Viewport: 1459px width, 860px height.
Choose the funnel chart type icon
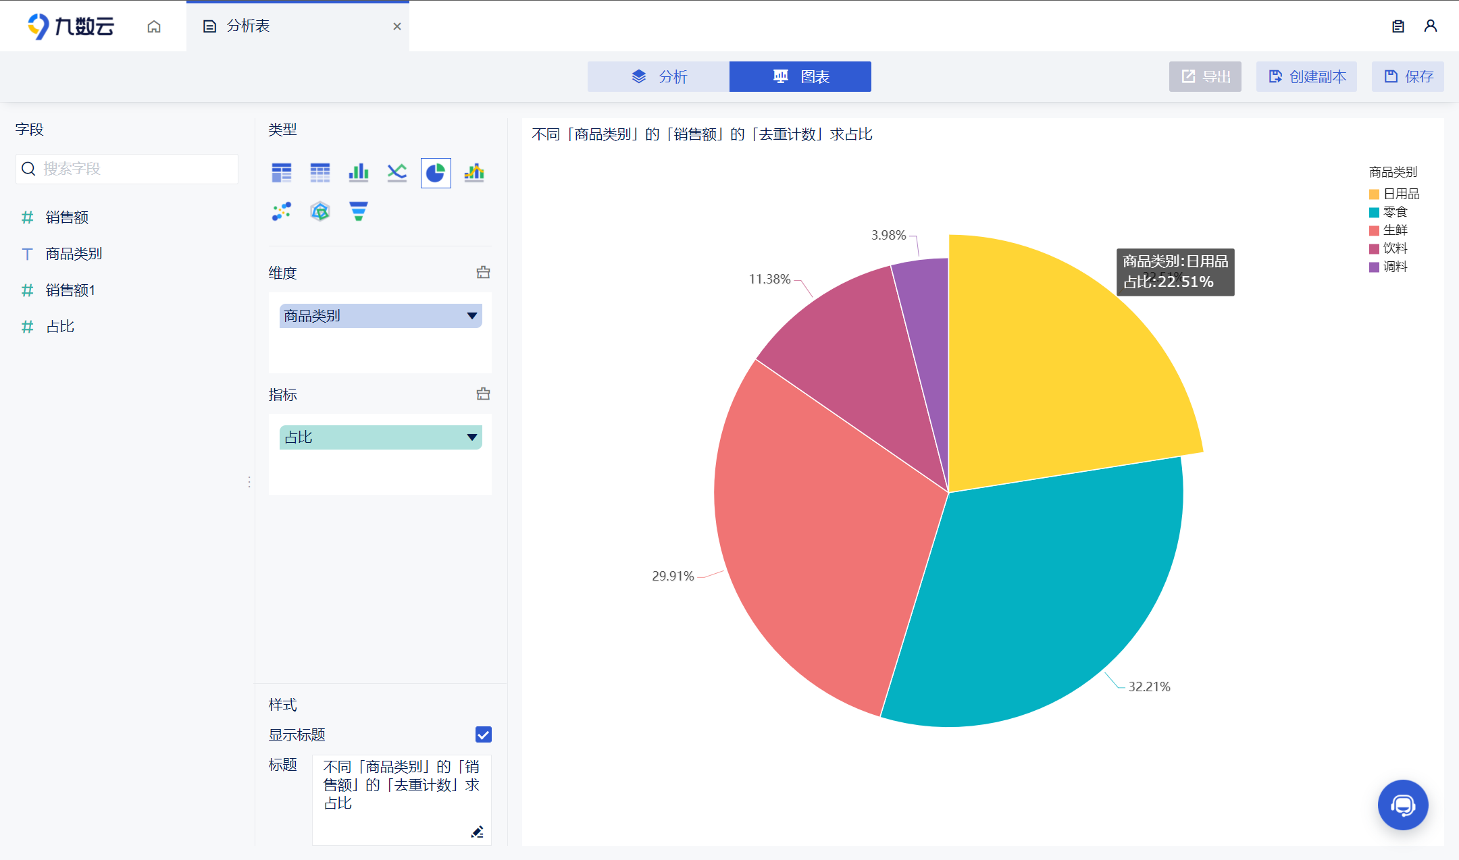[359, 211]
